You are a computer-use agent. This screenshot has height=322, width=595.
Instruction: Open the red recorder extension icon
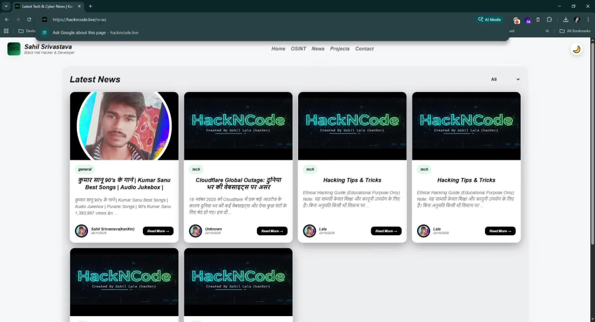tap(516, 20)
